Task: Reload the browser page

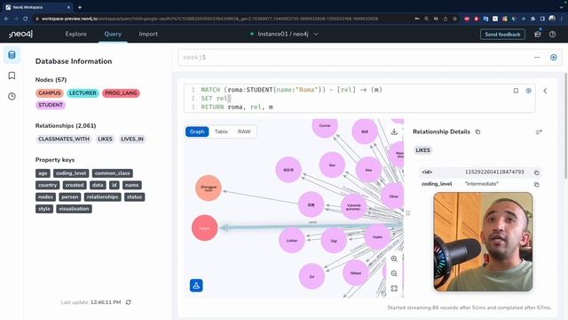Action: (25, 19)
